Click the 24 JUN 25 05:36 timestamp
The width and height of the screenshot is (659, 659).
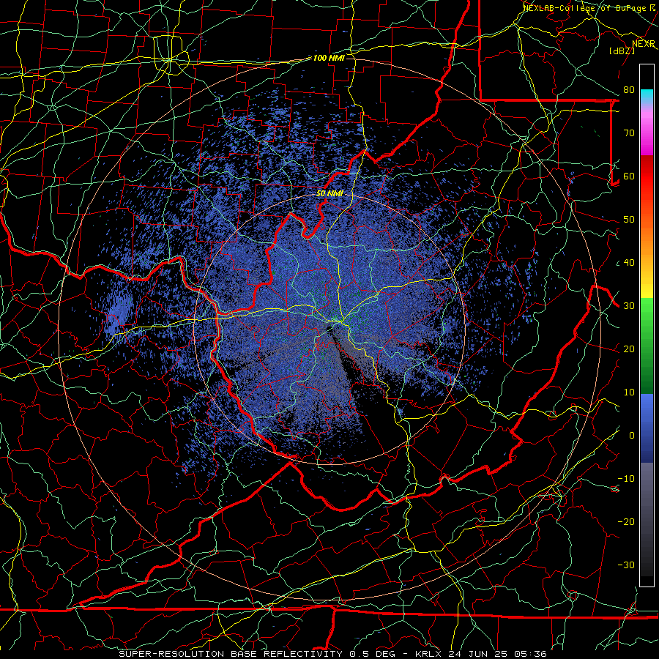(x=497, y=654)
